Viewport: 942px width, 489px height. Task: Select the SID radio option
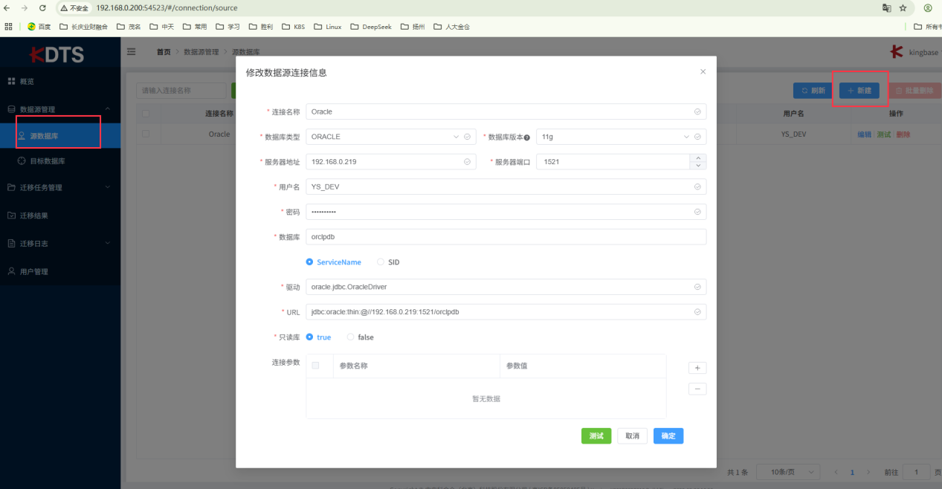click(388, 262)
